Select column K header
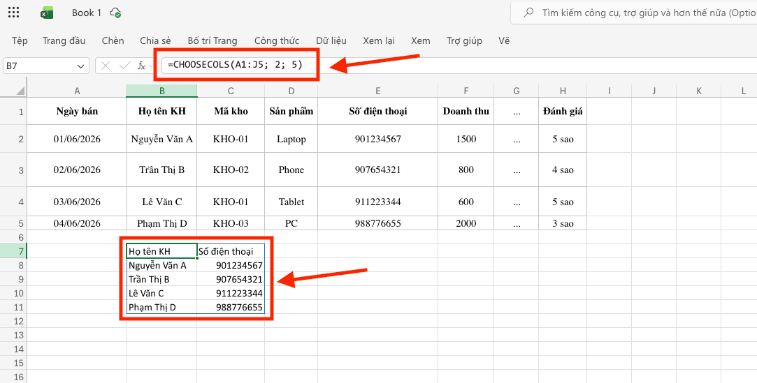 tap(698, 91)
